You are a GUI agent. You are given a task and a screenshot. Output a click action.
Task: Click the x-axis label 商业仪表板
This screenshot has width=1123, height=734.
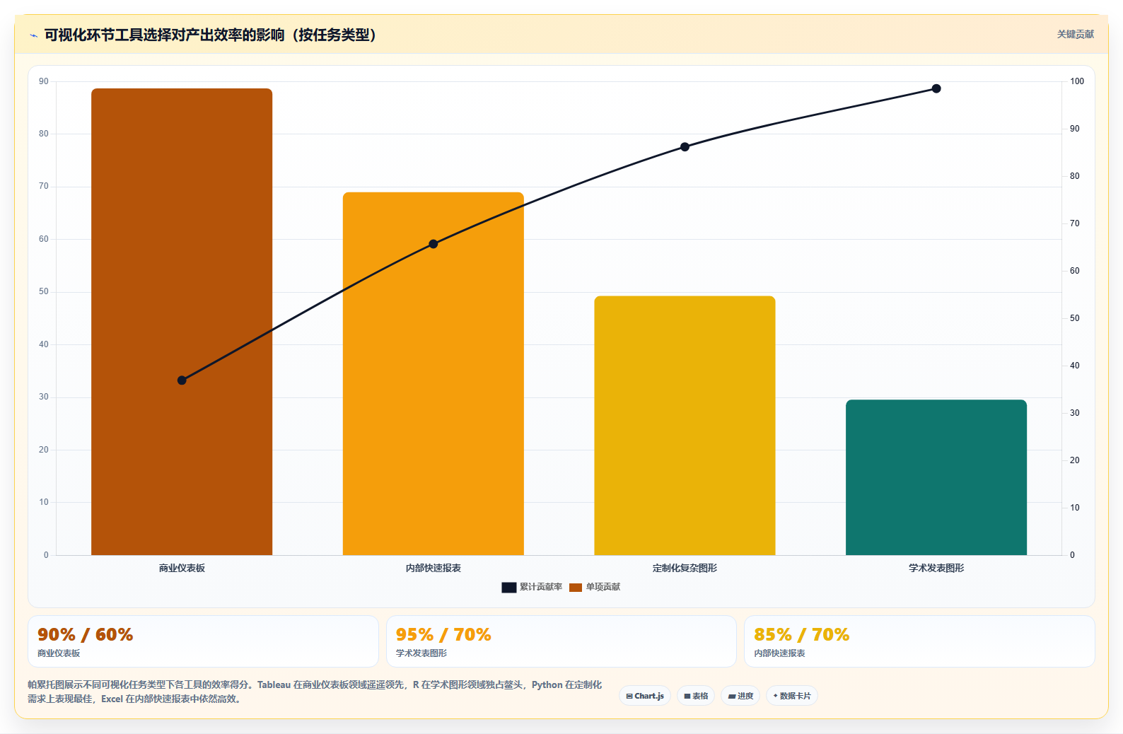point(182,568)
